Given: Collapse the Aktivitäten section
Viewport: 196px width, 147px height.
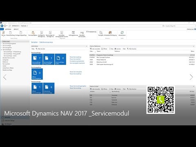Looking at the screenshot, I should (87, 46).
